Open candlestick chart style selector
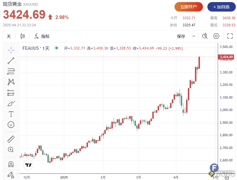This screenshot has width=237, height=180. click(23, 36)
